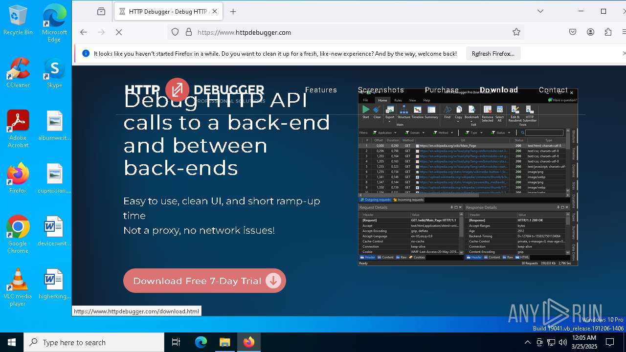Open a new Firefox tab
Image resolution: width=626 pixels, height=352 pixels.
[x=233, y=11]
